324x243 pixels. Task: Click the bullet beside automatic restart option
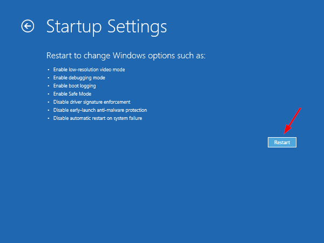pyautogui.click(x=48, y=118)
